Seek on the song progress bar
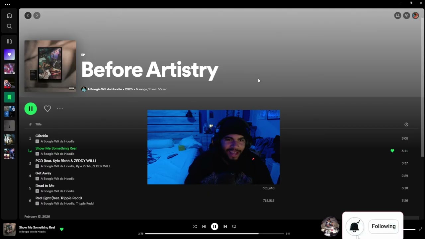This screenshot has width=425, height=239. (214, 234)
